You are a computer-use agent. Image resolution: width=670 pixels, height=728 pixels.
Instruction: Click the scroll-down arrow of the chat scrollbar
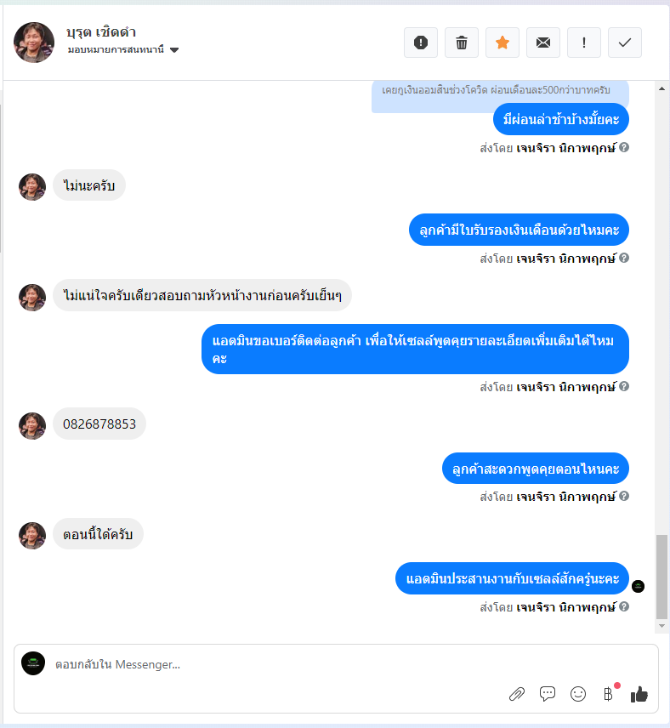click(661, 626)
